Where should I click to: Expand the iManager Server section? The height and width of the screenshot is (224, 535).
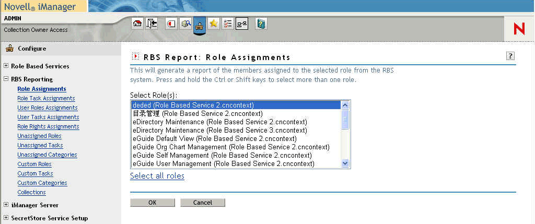click(x=6, y=205)
